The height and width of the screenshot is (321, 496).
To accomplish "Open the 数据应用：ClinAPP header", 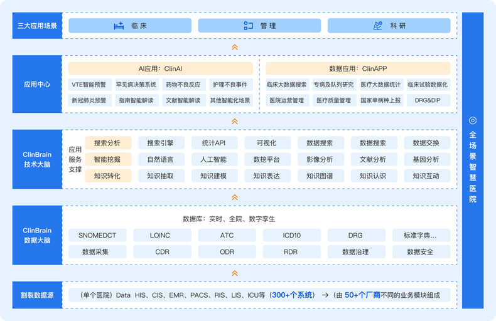I will point(358,68).
